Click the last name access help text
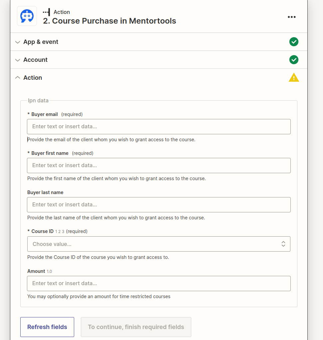Image resolution: width=323 pixels, height=340 pixels. click(116, 218)
